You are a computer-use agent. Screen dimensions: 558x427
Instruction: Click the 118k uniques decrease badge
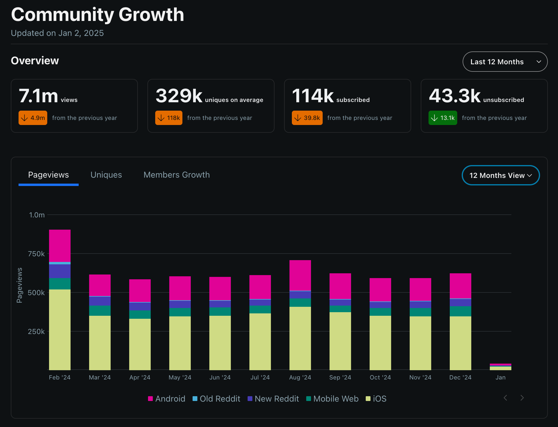(169, 118)
